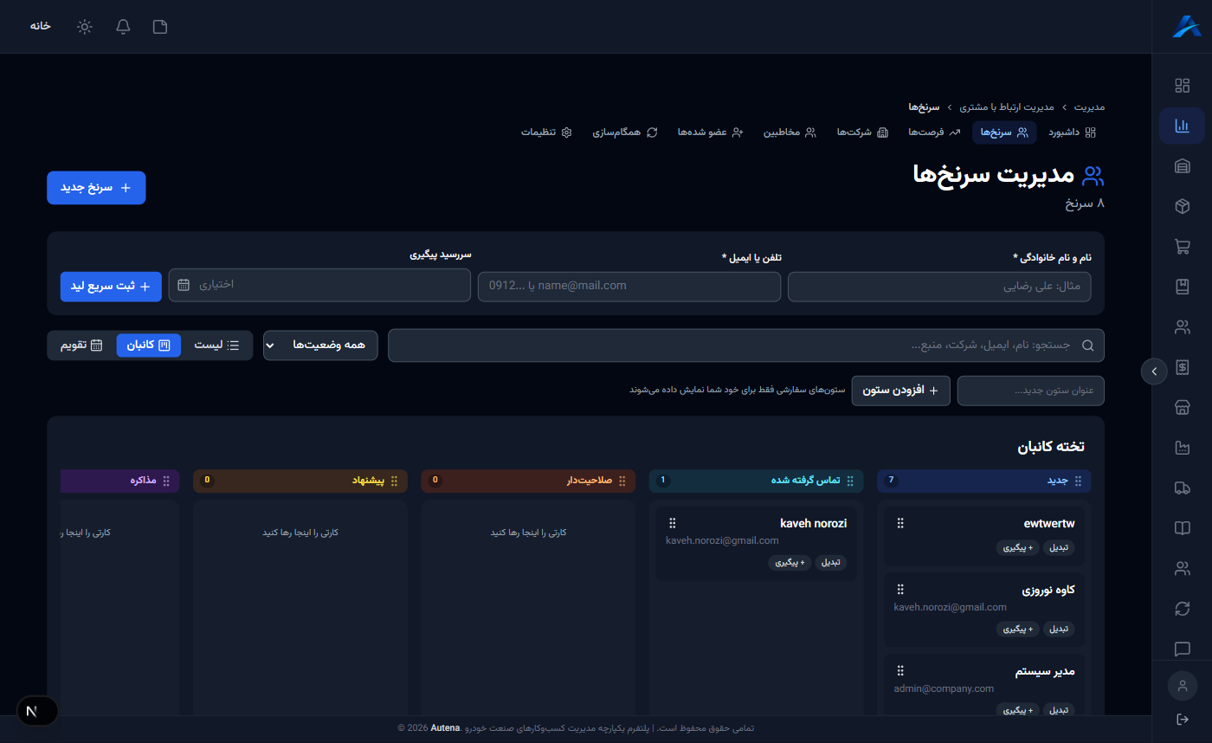Click the drag handle on the kaveh norozi card
Screen dimensions: 1212x743
[673, 523]
